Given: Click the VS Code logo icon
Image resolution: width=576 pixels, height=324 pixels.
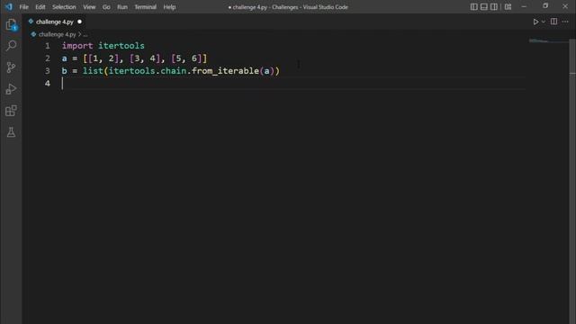Looking at the screenshot, I should tap(9, 6).
